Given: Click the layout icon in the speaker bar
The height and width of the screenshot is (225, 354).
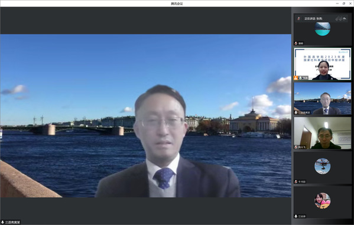Looking at the screenshot, I should coord(338,19).
